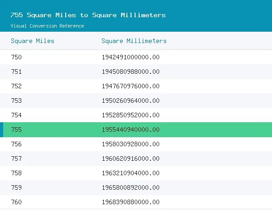
Task: Click the cell with value 757
Action: point(16,158)
